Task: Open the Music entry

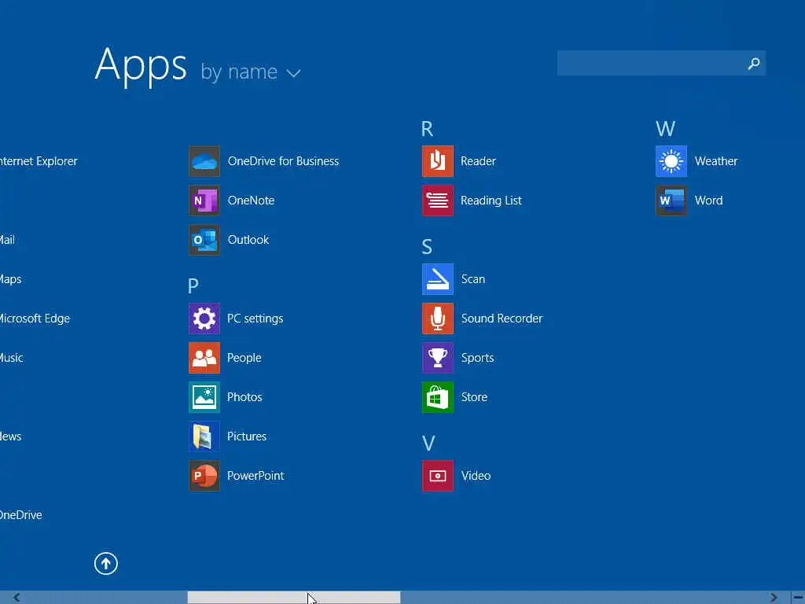Action: 12,358
